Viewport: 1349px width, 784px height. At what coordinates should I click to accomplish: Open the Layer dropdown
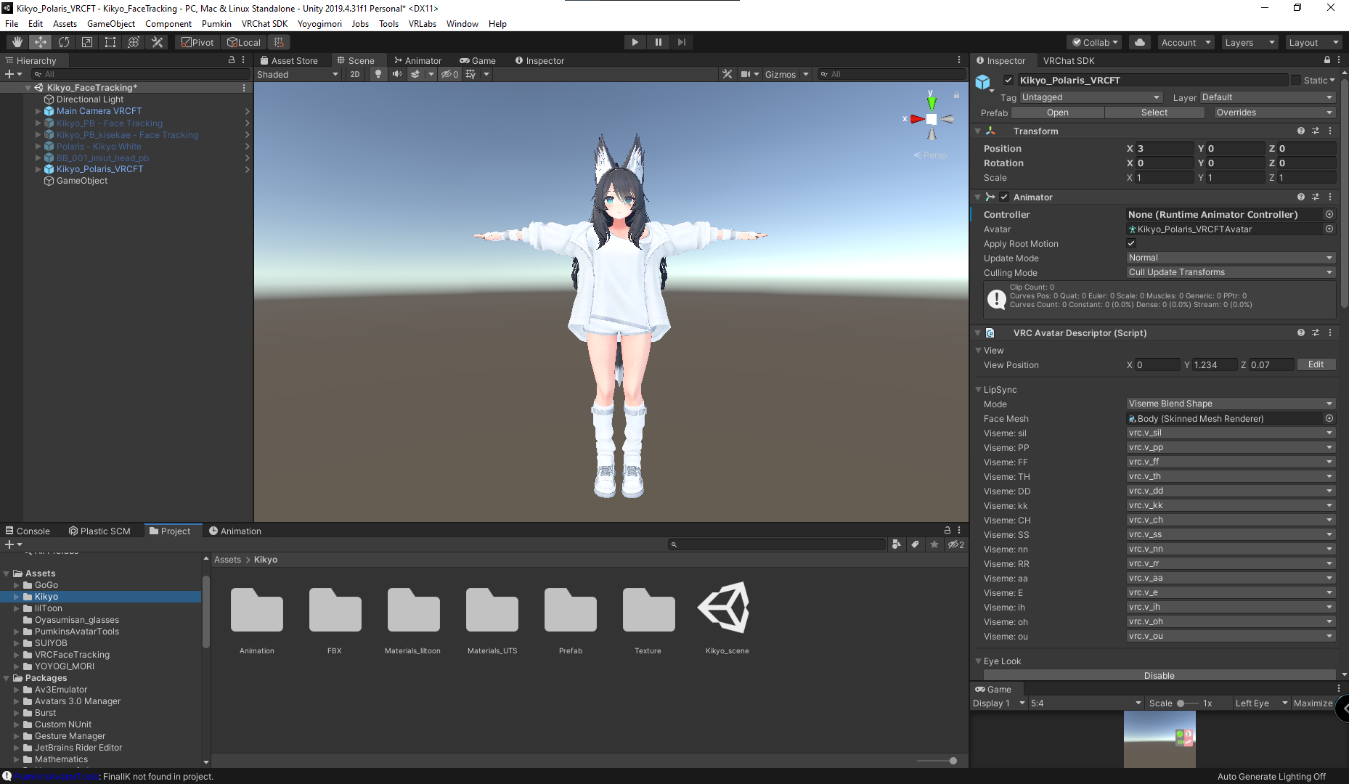pyautogui.click(x=1267, y=97)
